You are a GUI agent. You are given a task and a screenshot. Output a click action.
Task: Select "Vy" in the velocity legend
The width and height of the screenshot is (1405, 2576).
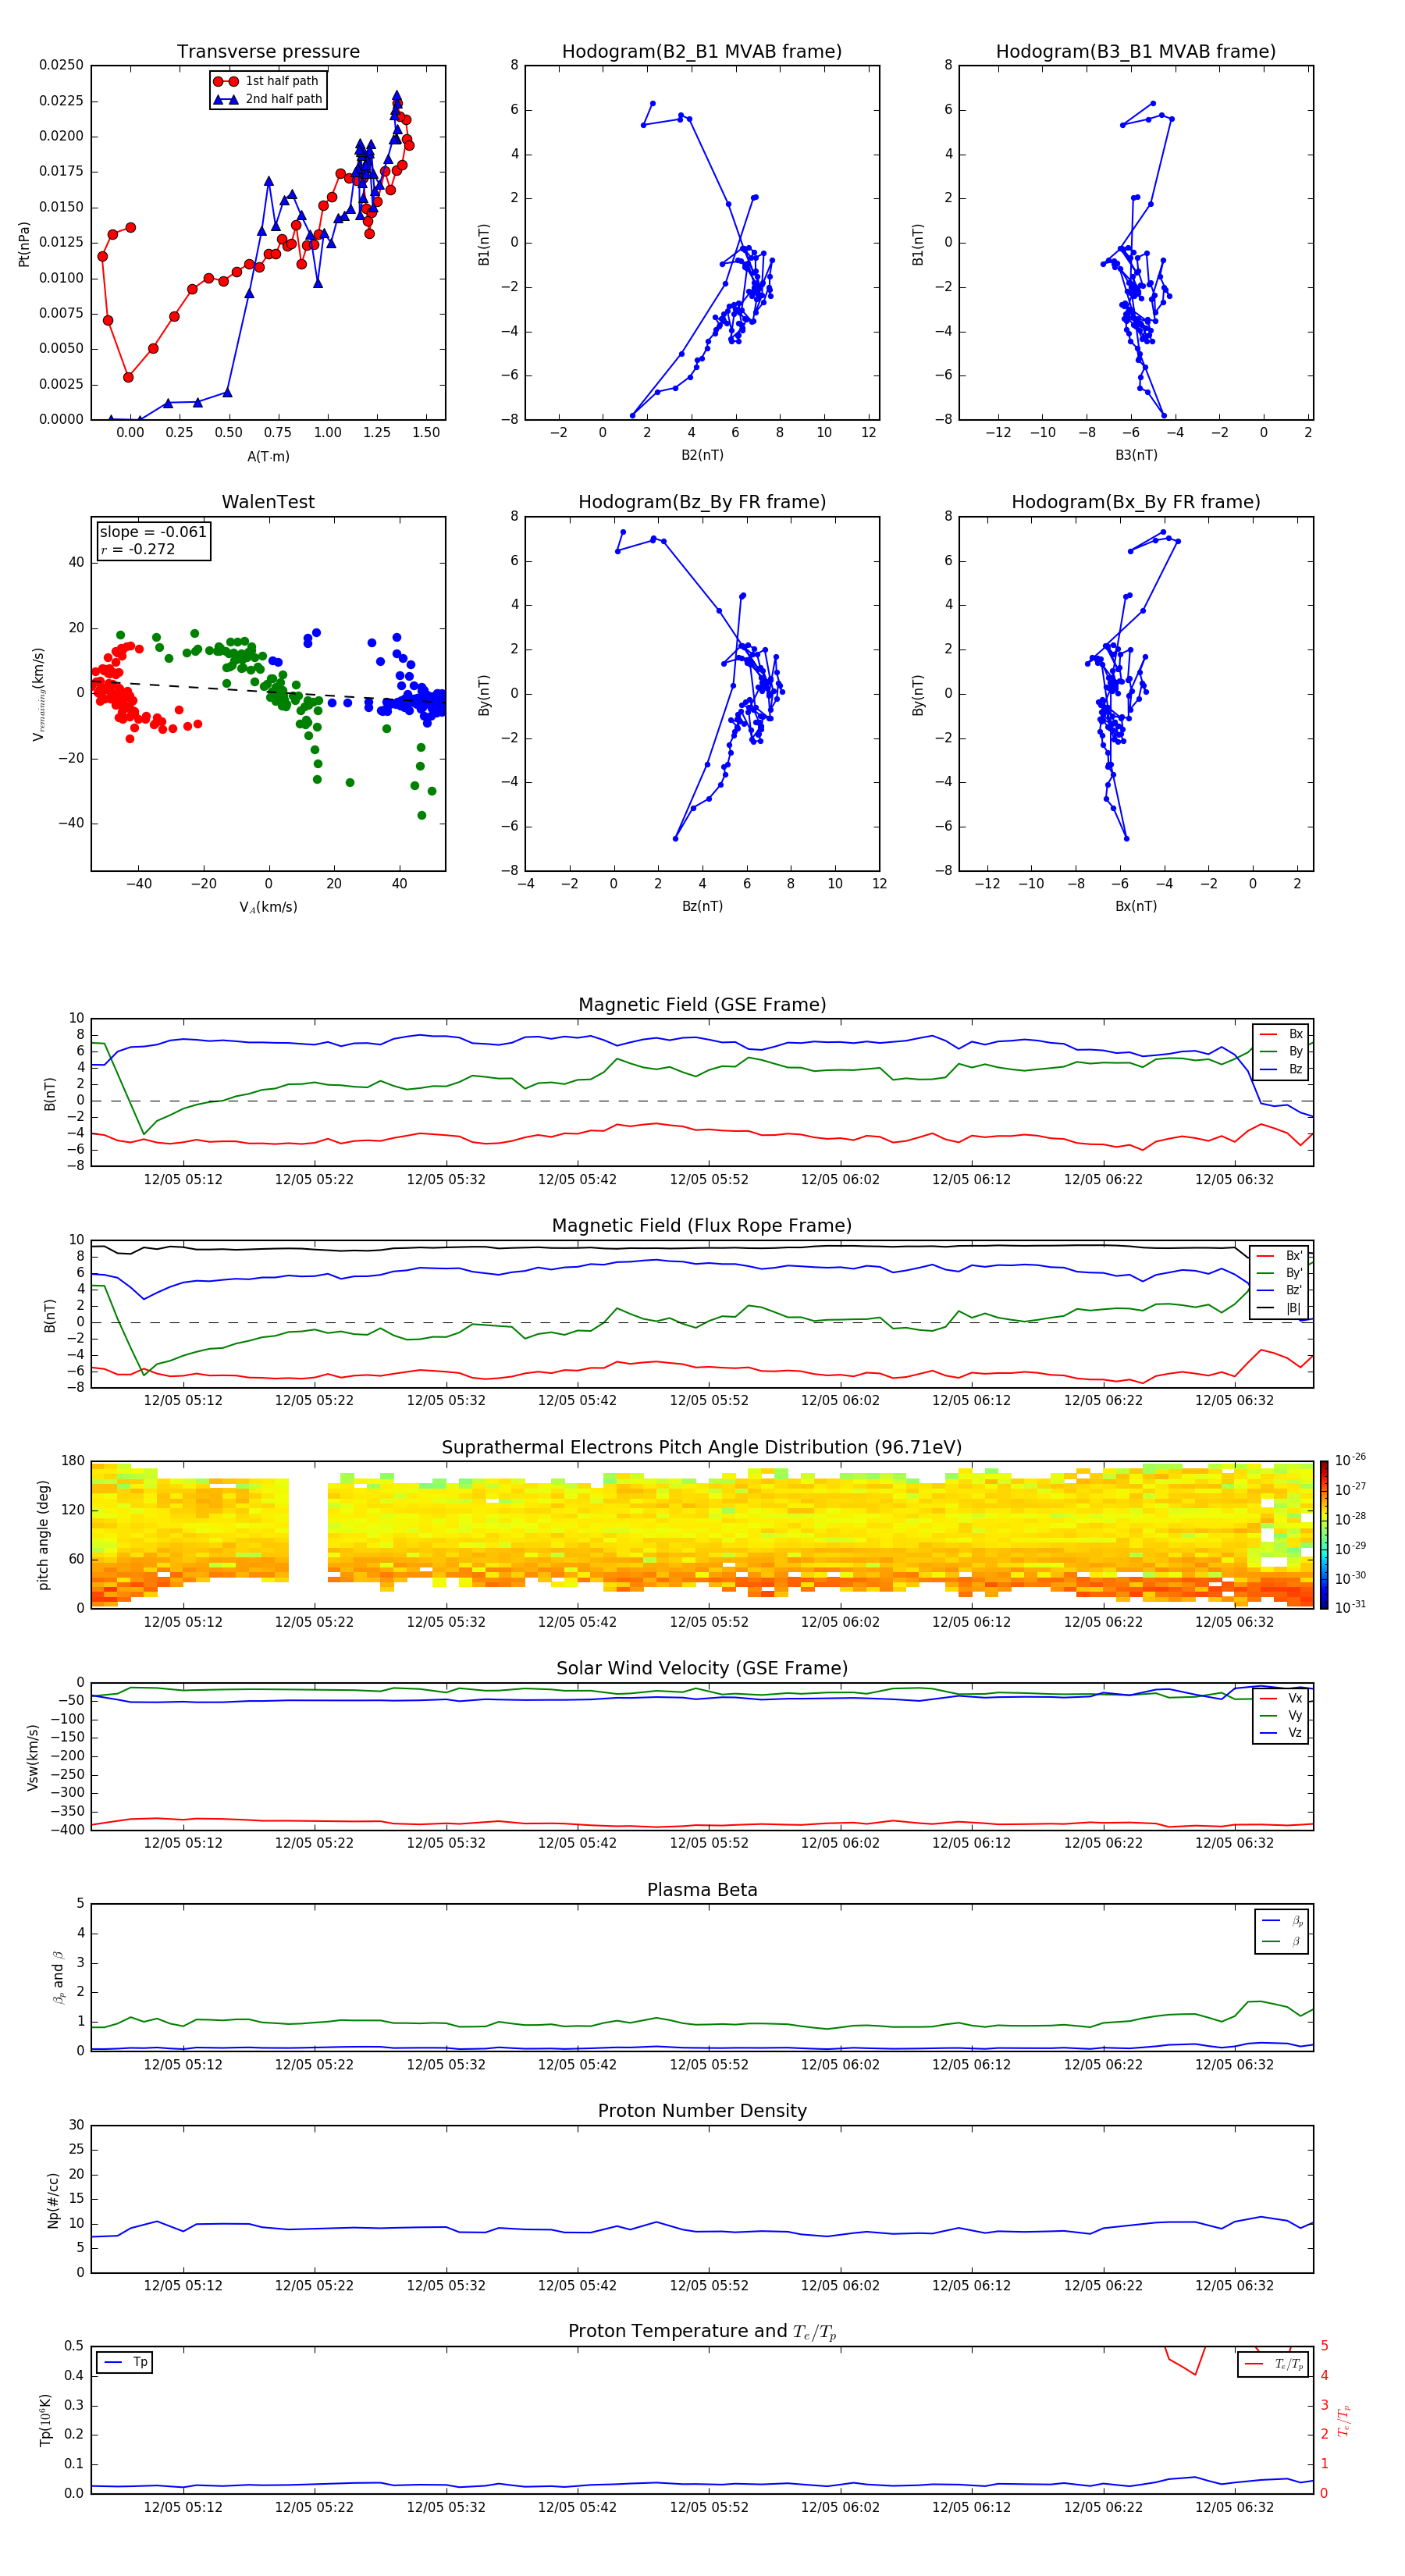tap(1282, 1715)
